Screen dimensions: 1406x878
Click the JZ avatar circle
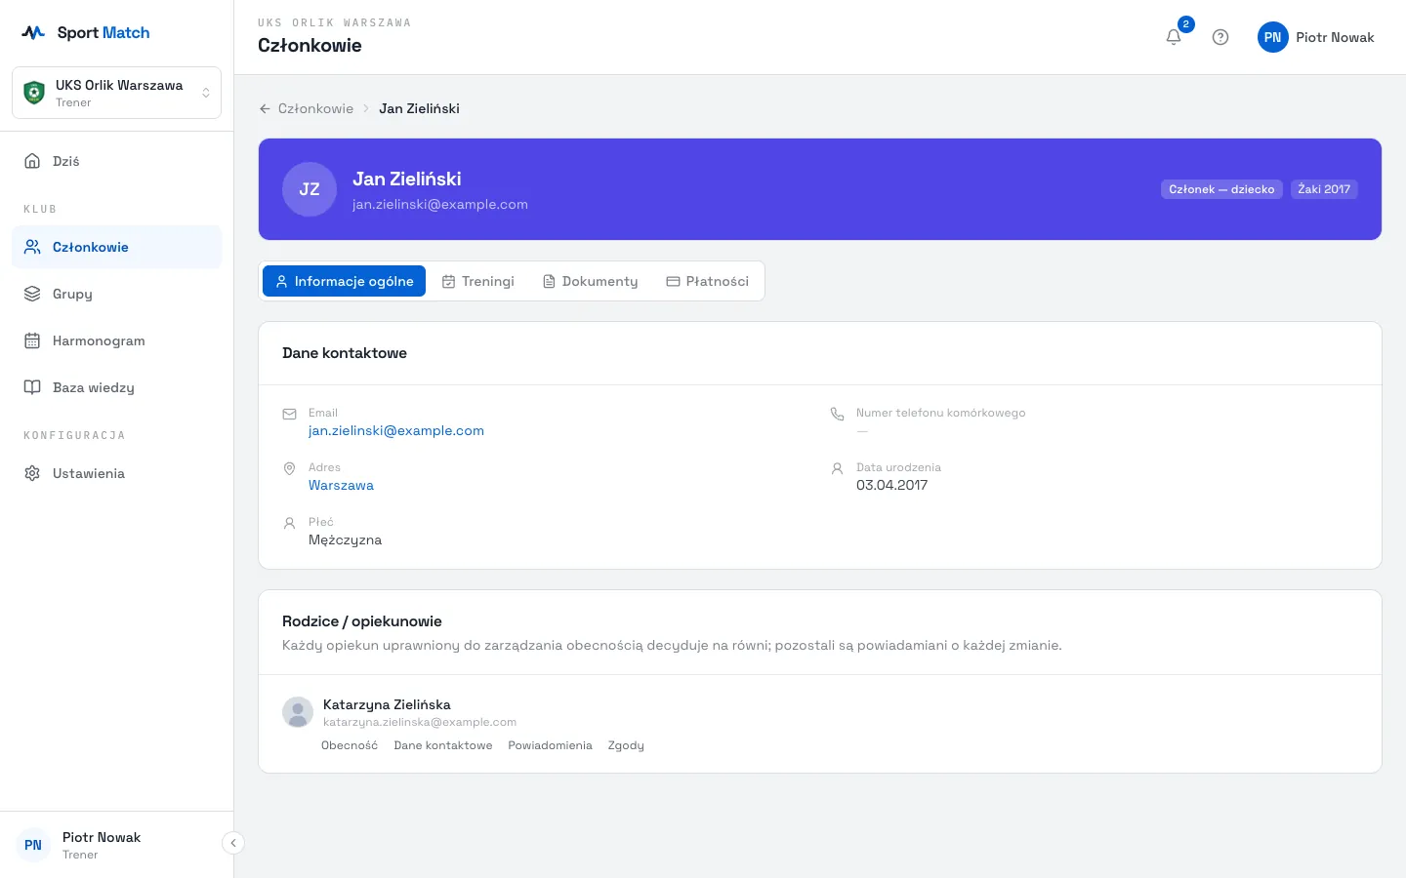pyautogui.click(x=310, y=189)
